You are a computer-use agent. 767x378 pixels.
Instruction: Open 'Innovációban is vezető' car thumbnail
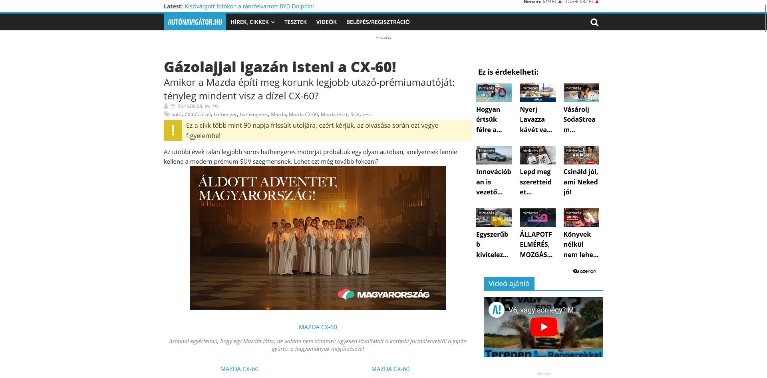pos(494,155)
